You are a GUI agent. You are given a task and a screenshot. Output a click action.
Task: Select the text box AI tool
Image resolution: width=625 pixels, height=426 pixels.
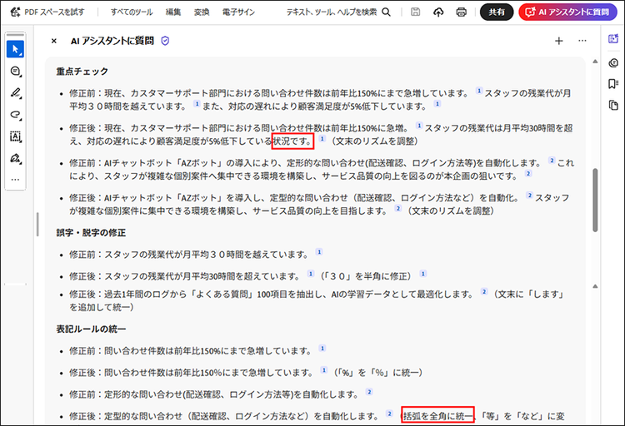[15, 137]
